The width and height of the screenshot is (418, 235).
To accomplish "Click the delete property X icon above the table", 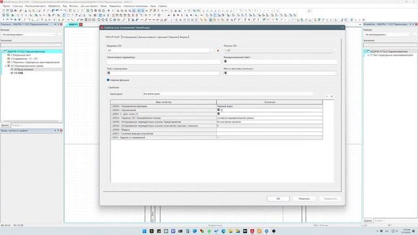I will click(332, 96).
